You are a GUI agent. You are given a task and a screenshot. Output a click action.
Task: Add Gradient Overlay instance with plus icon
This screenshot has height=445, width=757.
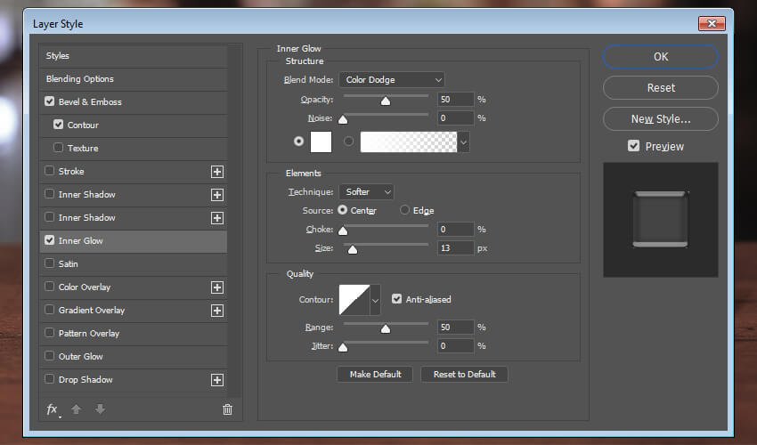pos(217,311)
